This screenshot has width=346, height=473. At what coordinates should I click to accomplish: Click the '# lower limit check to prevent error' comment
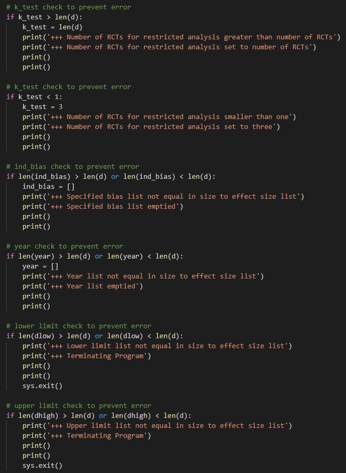pos(79,326)
